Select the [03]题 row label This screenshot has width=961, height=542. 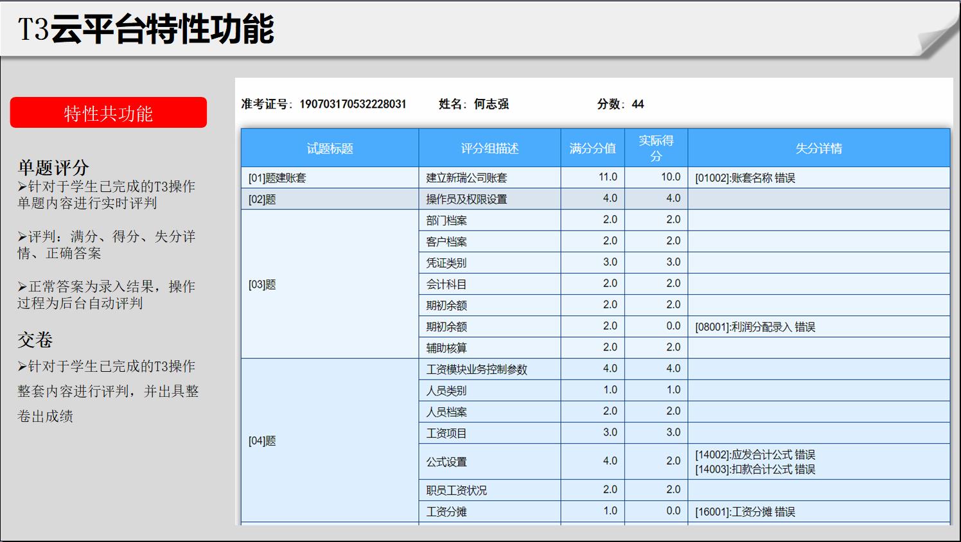(x=261, y=283)
